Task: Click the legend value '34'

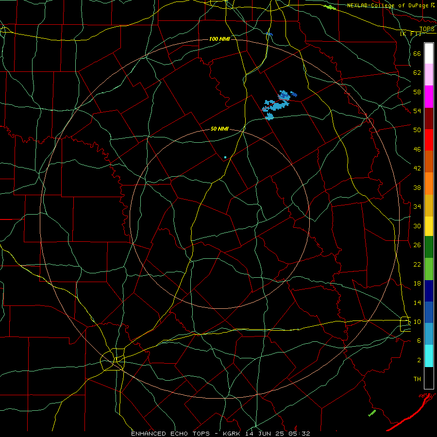Action: pos(417,207)
